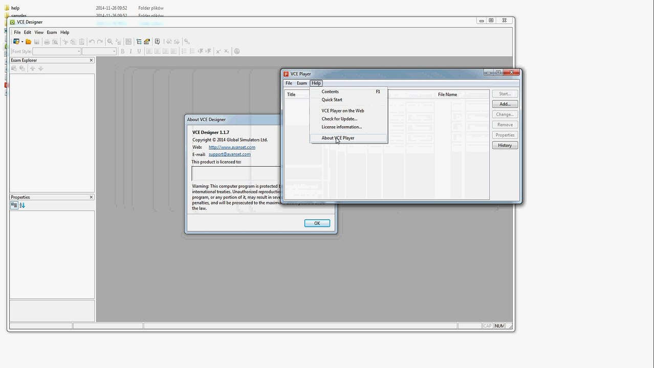Click the subscript x₂ icon
The height and width of the screenshot is (368, 654).
[x=226, y=51]
